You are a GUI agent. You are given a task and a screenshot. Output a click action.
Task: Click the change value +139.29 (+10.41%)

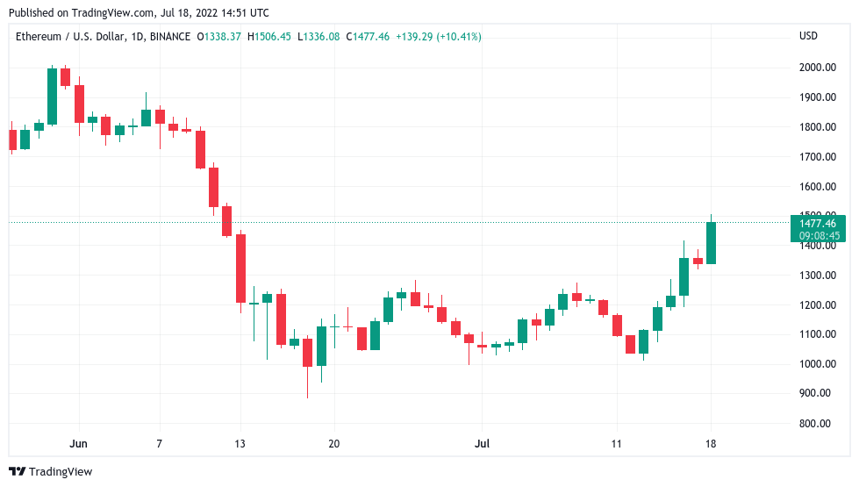point(438,37)
